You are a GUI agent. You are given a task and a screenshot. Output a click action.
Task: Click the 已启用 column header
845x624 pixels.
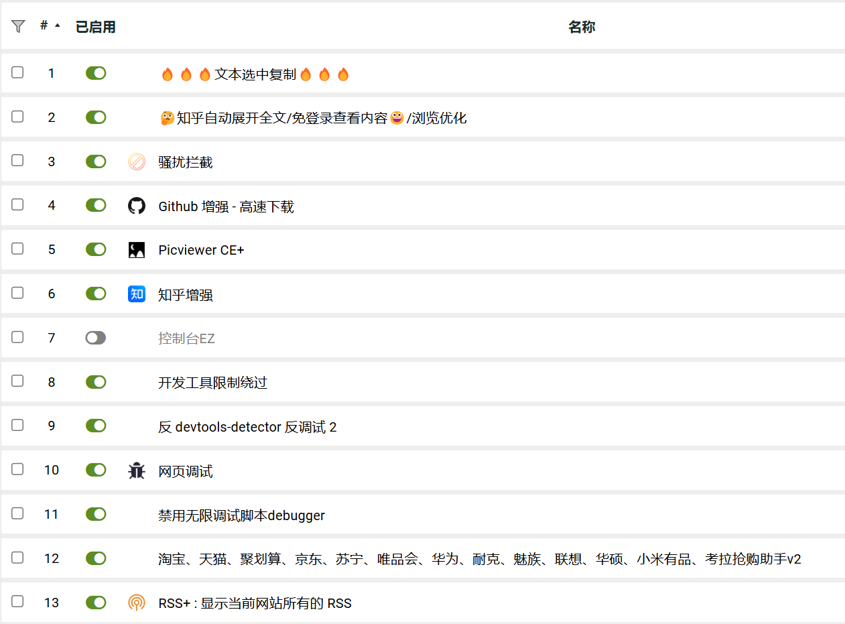click(x=96, y=27)
